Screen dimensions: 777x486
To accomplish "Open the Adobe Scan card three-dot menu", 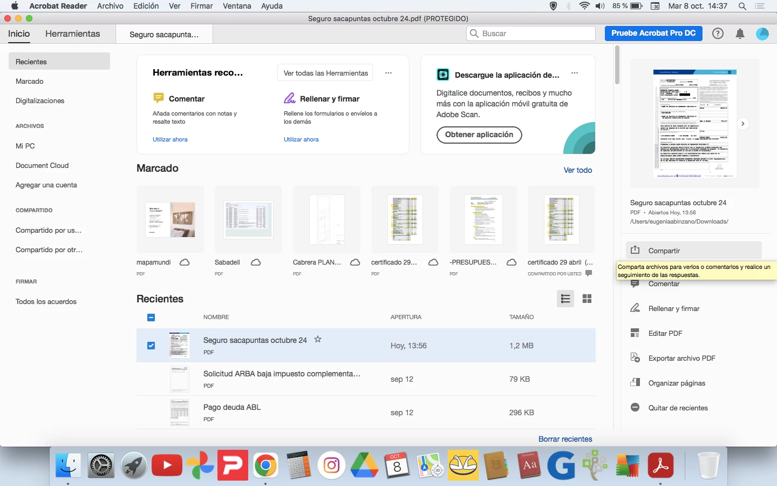I will [575, 73].
